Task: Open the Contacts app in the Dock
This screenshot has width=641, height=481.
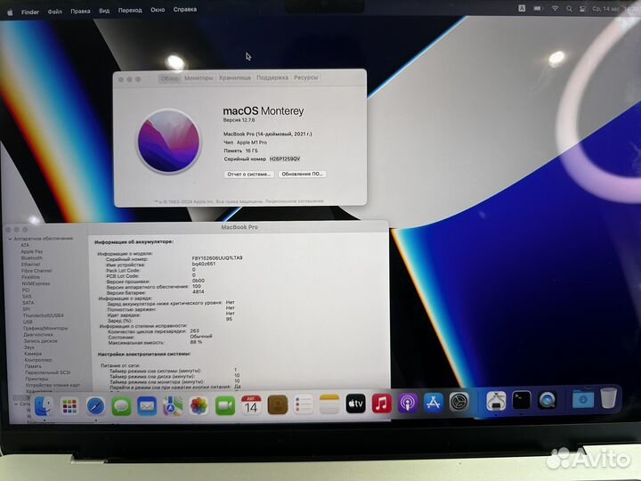Action: coord(278,405)
